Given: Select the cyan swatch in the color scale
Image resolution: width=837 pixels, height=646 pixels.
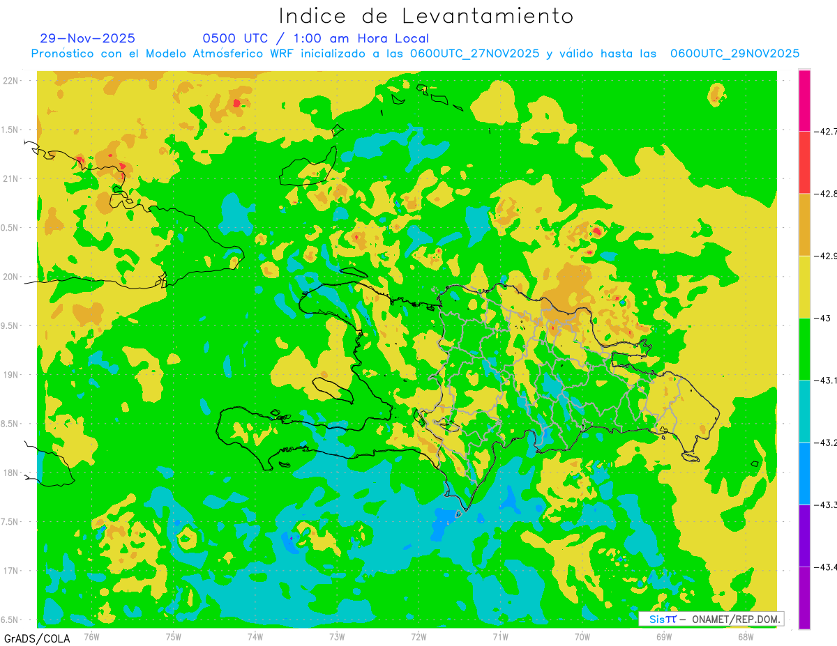Looking at the screenshot, I should [804, 410].
